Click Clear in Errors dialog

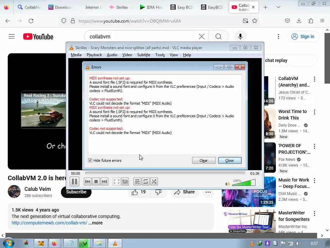click(x=204, y=160)
